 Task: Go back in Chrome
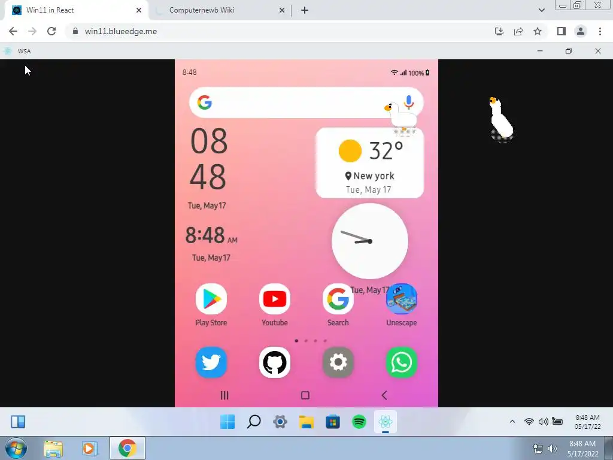click(13, 31)
